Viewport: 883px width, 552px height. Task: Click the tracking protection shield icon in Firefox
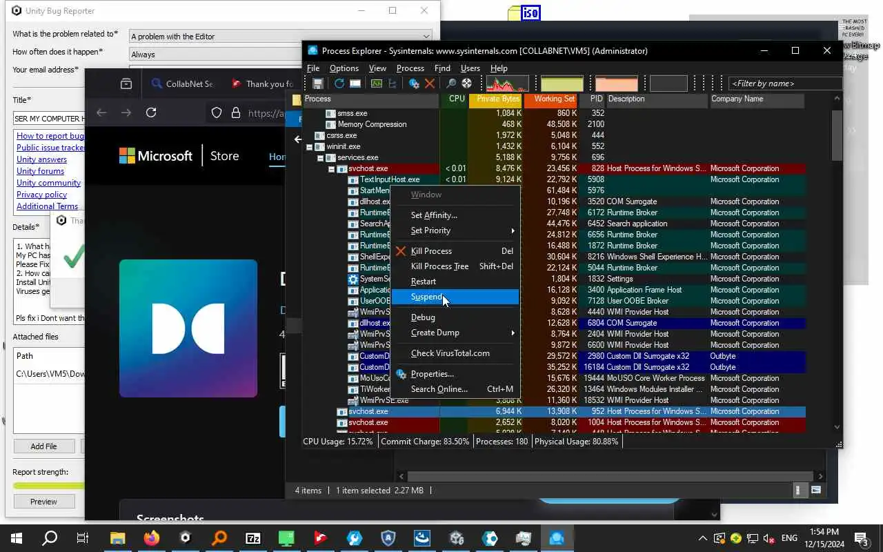pyautogui.click(x=217, y=113)
